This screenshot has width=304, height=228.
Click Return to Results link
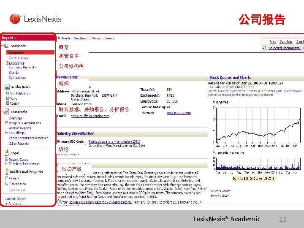click(x=103, y=38)
